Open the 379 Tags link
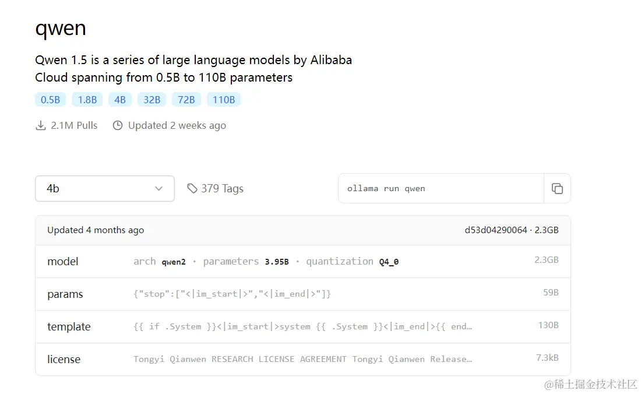Image resolution: width=641 pixels, height=394 pixels. point(222,188)
